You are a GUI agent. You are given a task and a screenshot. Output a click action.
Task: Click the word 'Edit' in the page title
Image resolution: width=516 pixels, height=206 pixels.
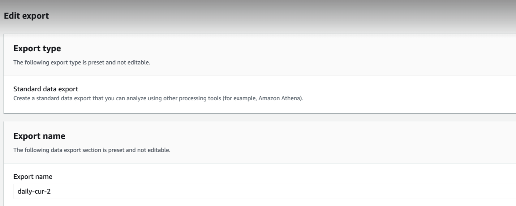(12, 16)
